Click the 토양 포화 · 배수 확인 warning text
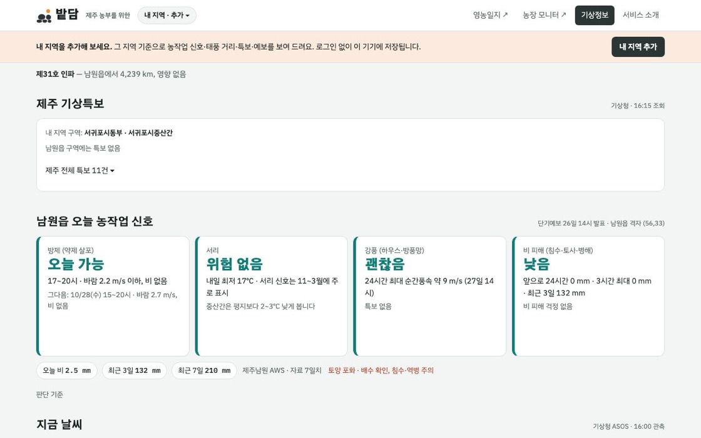 pos(381,370)
